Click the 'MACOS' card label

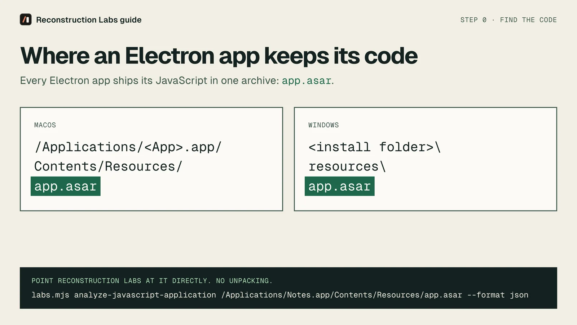45,125
